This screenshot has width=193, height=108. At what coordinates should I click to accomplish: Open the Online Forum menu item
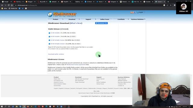pyautogui.click(x=105, y=19)
